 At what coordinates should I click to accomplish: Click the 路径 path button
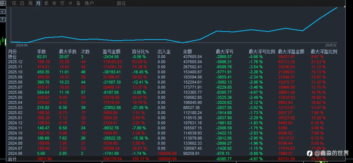pyautogui.click(x=121, y=3)
